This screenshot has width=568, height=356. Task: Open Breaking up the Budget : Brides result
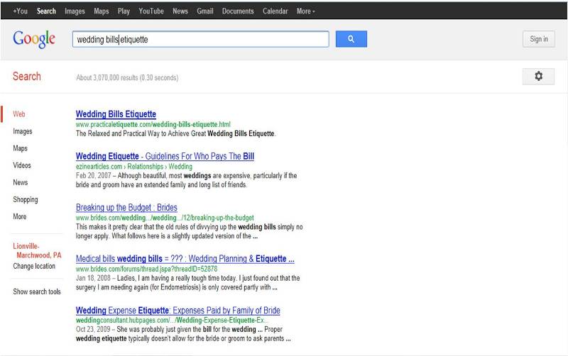[x=126, y=208]
